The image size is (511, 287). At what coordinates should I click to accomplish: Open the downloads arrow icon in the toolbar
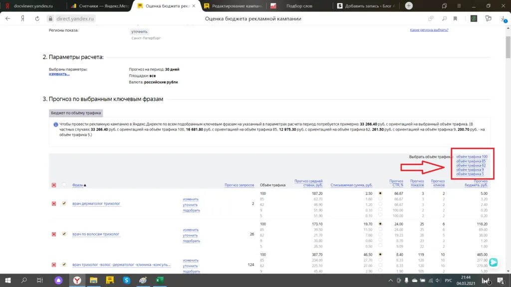pos(504,19)
